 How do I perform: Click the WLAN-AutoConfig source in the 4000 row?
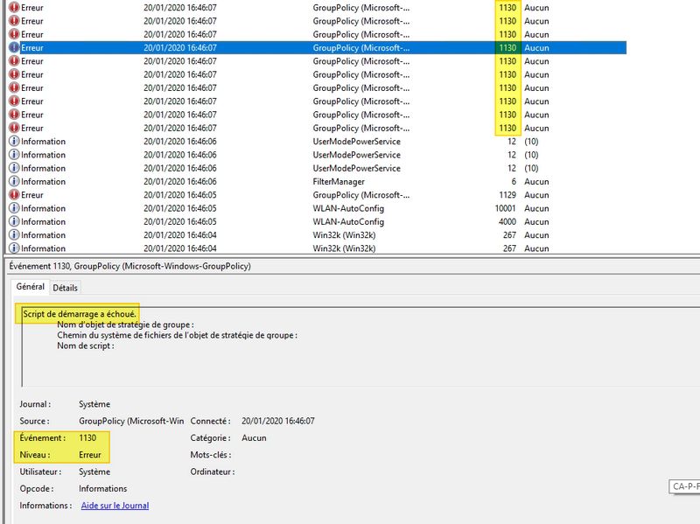pos(348,222)
